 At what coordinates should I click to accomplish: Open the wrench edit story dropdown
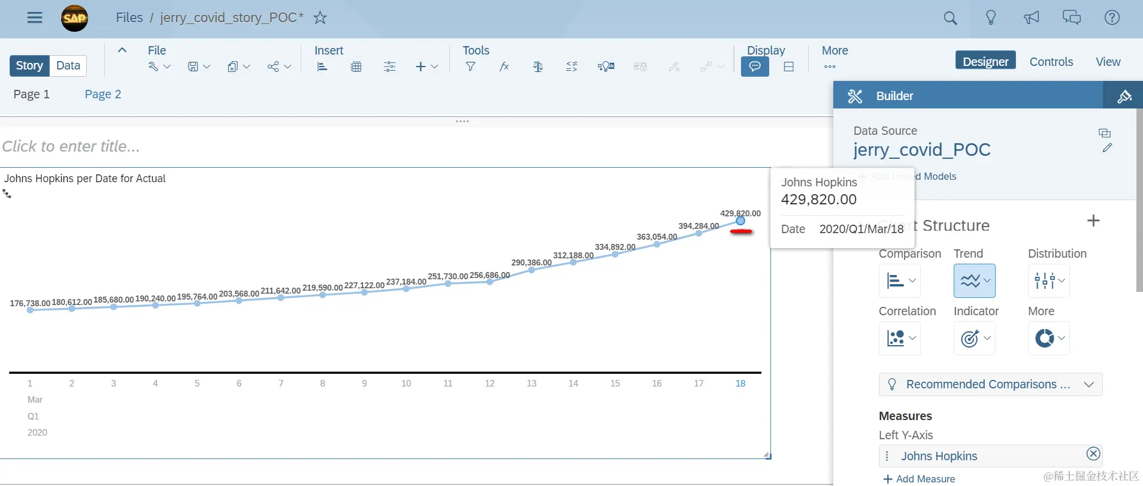159,67
